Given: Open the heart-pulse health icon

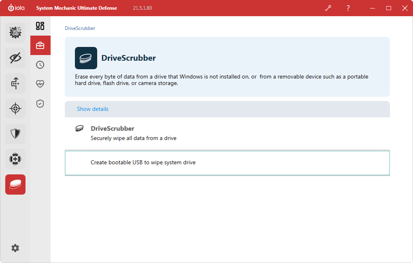Looking at the screenshot, I should (40, 84).
